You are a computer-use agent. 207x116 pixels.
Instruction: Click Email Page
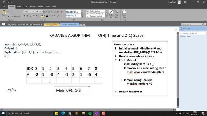pos(124,14)
